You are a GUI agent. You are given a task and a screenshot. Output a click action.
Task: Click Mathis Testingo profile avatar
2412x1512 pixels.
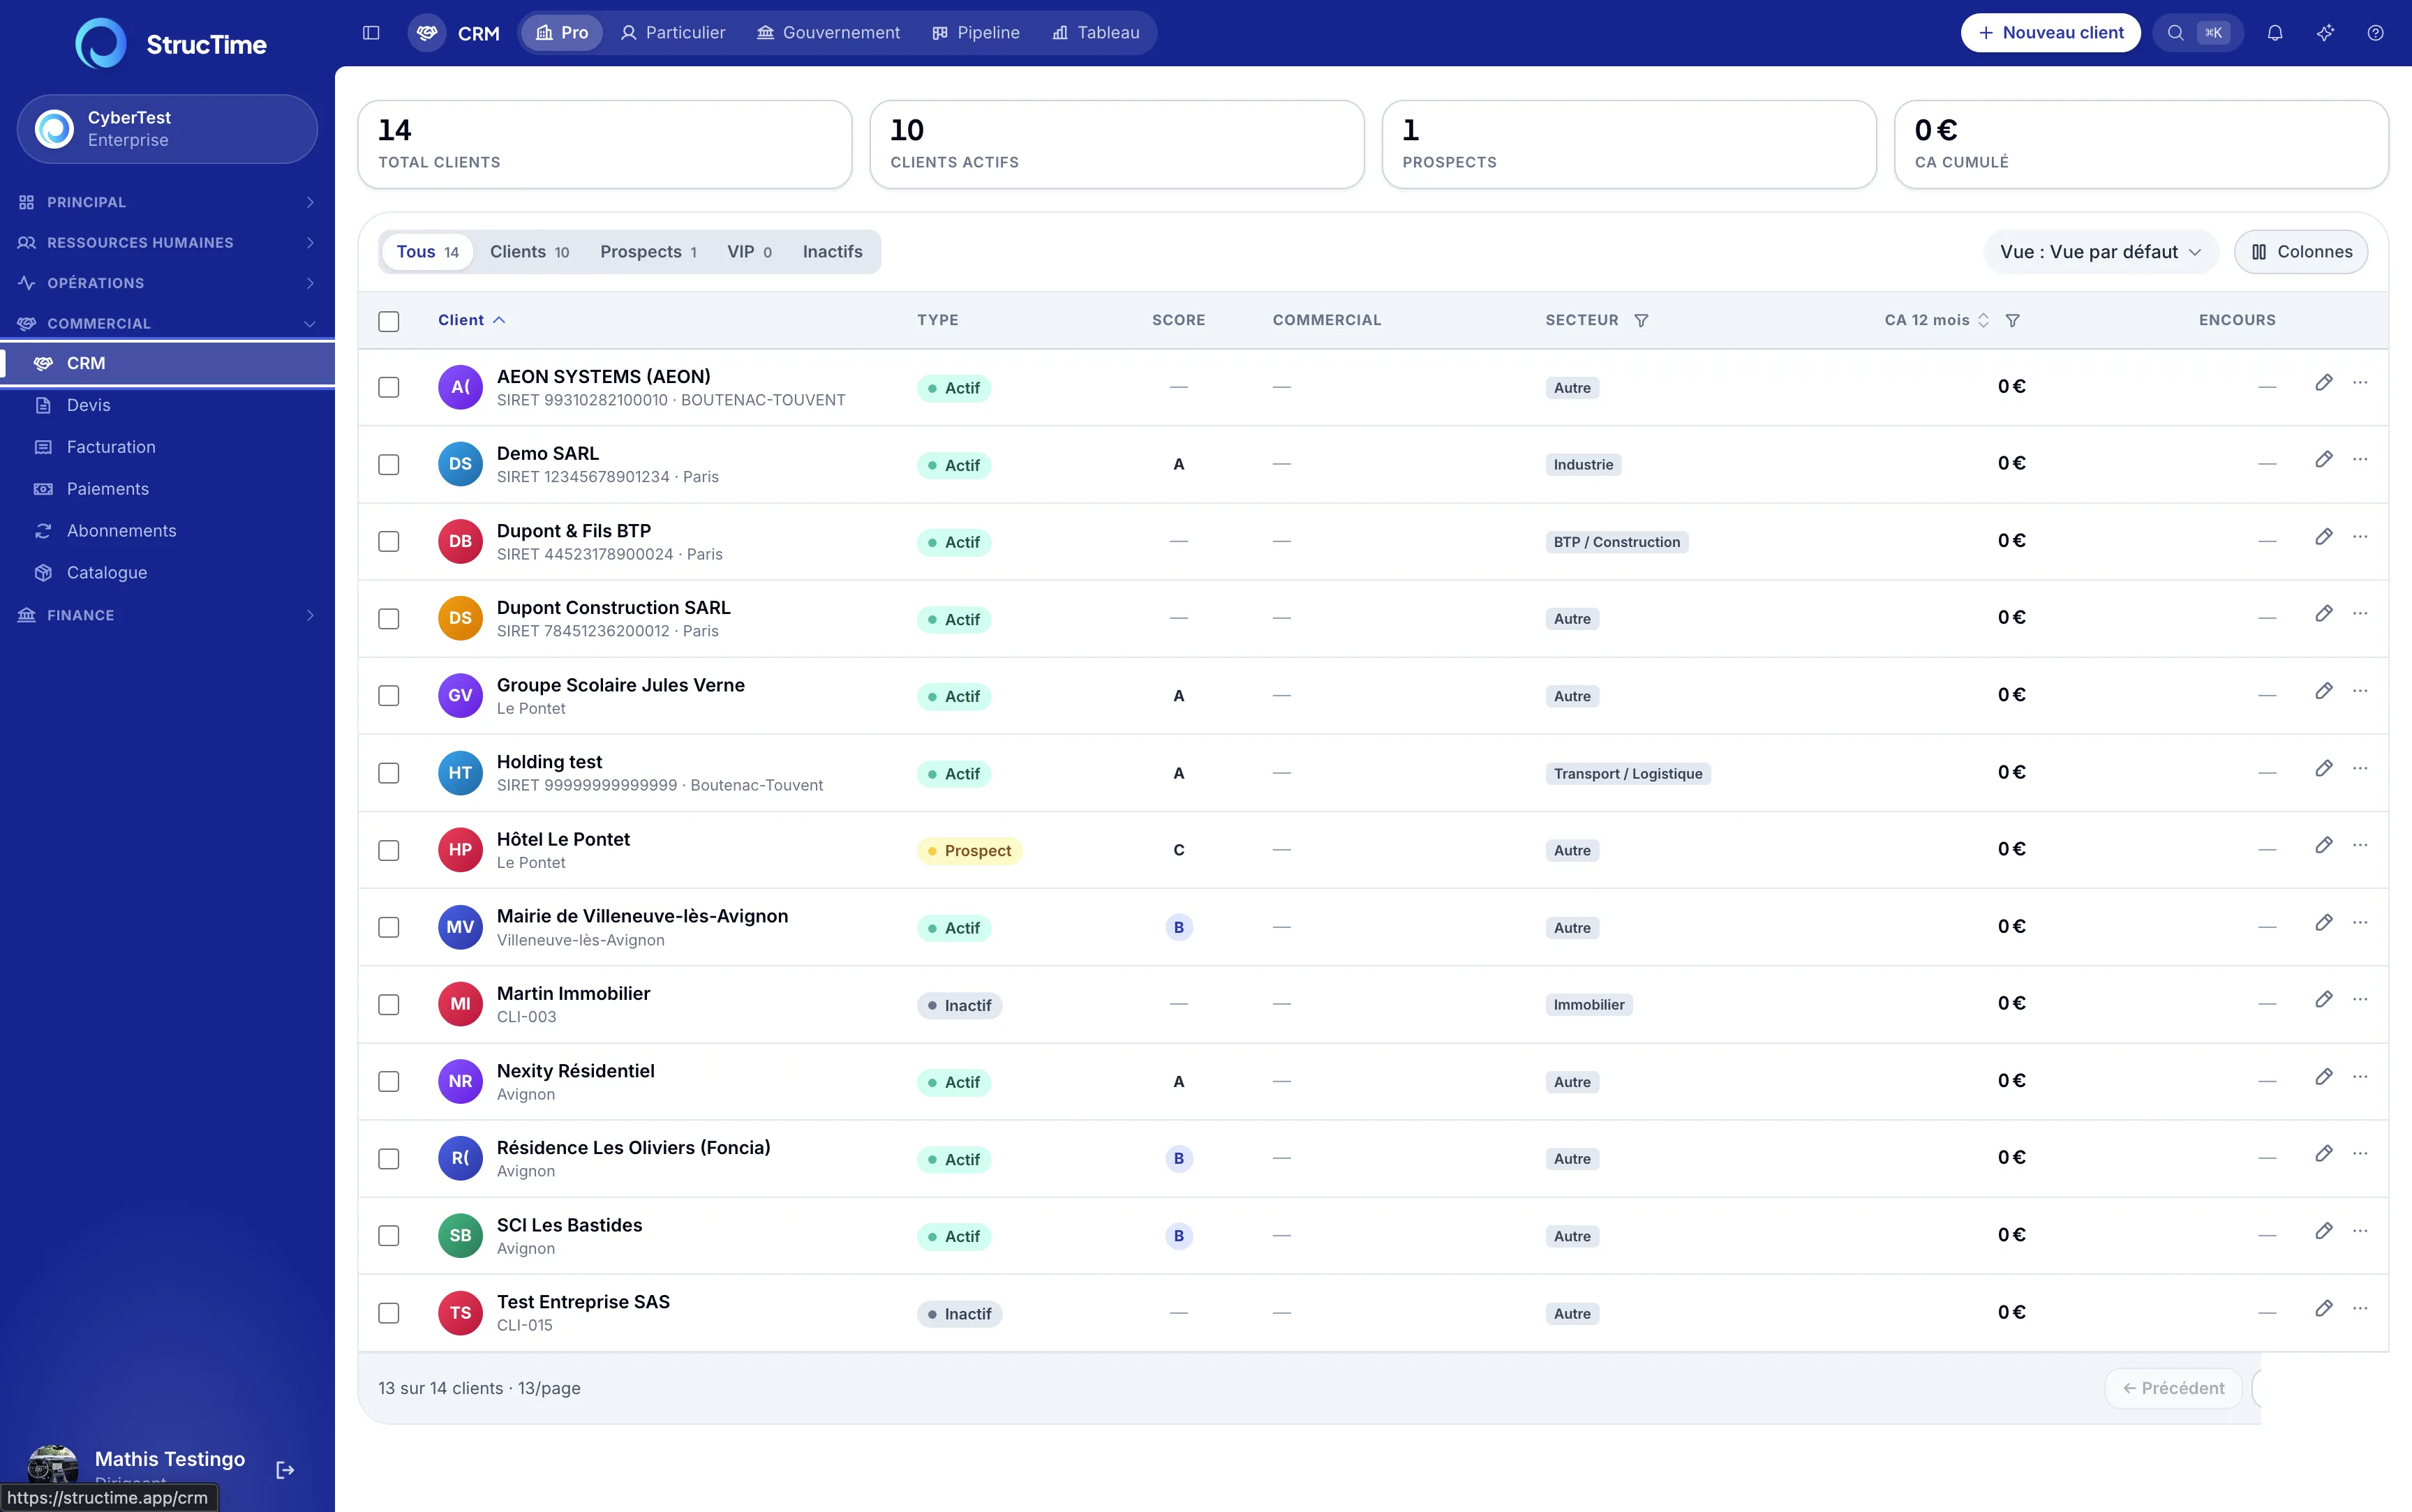click(x=53, y=1467)
